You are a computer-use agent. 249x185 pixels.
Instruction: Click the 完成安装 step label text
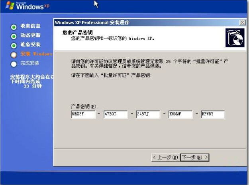(x=30, y=63)
